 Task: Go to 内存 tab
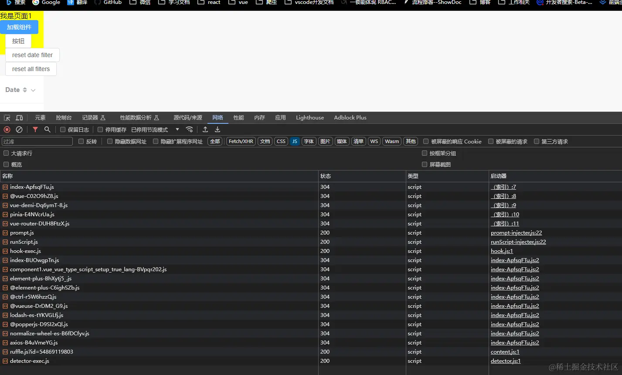pos(259,118)
